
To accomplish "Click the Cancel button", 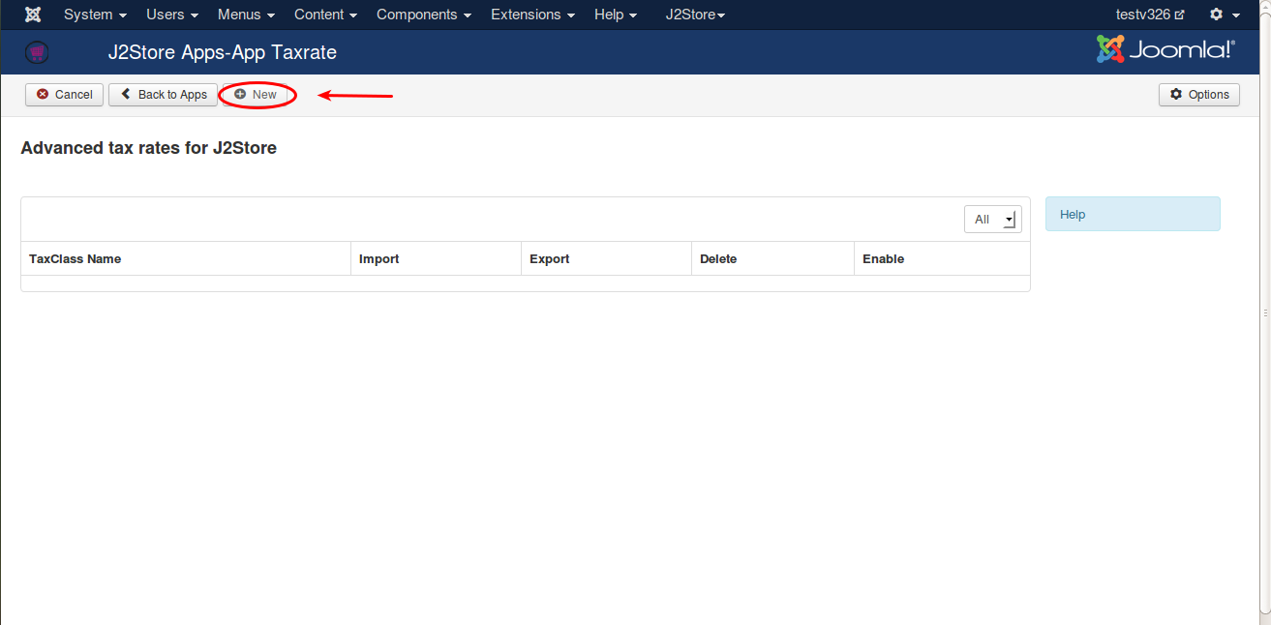I will 64,94.
